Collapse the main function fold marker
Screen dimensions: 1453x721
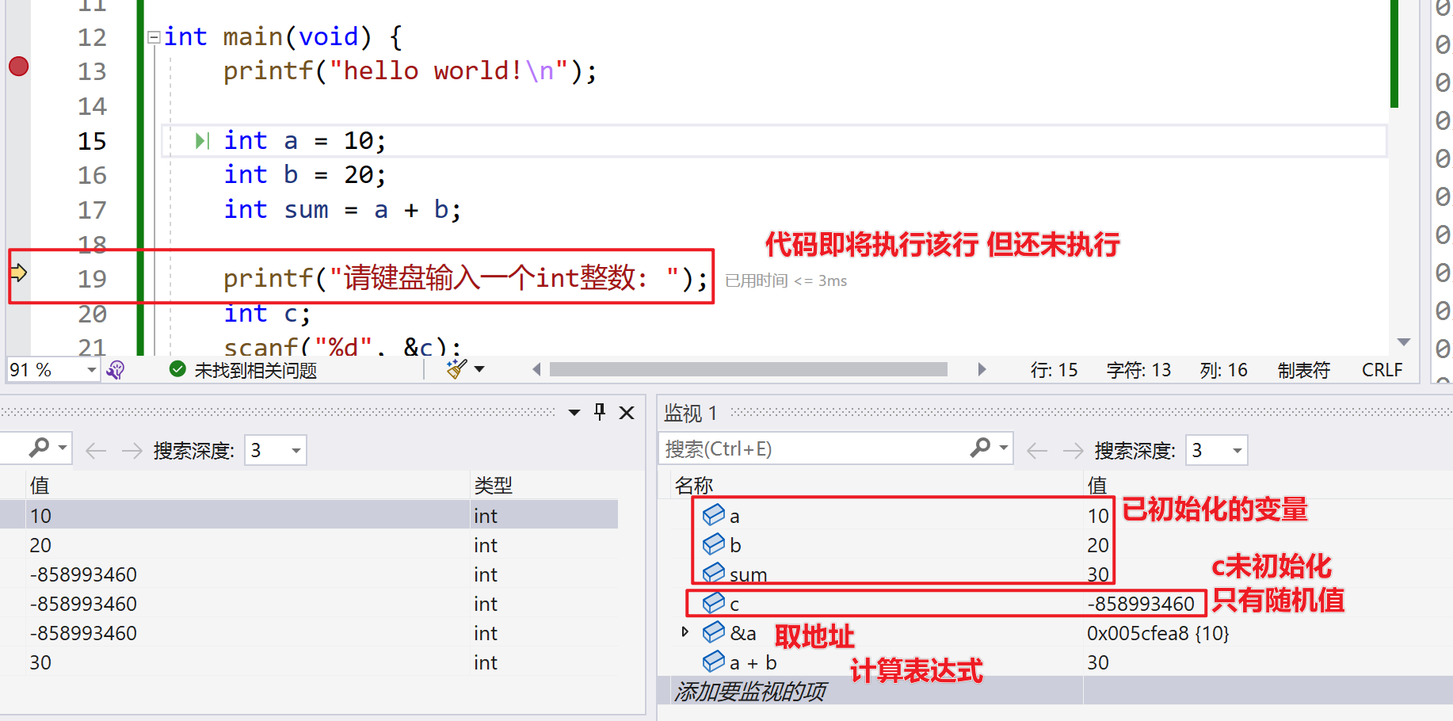coord(154,37)
